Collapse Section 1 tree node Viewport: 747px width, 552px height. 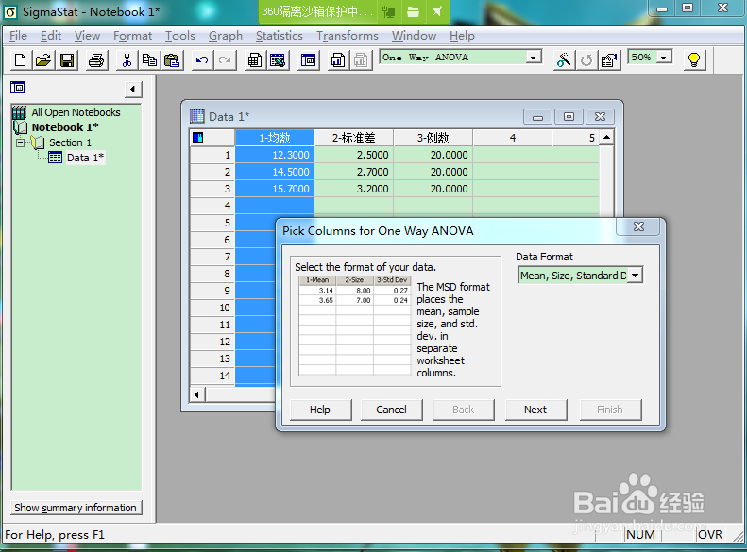click(21, 142)
